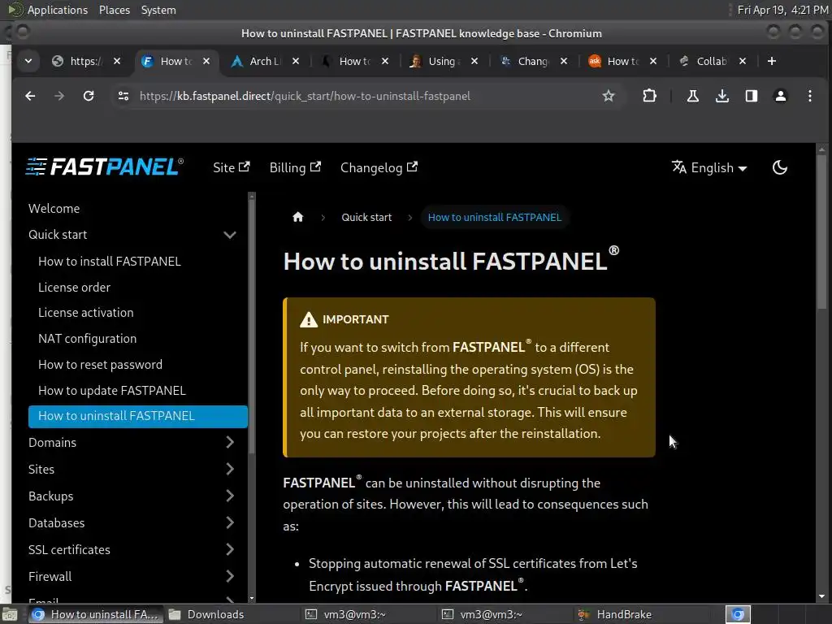The height and width of the screenshot is (624, 832).
Task: Close the Arch Linux tab
Action: click(x=296, y=61)
